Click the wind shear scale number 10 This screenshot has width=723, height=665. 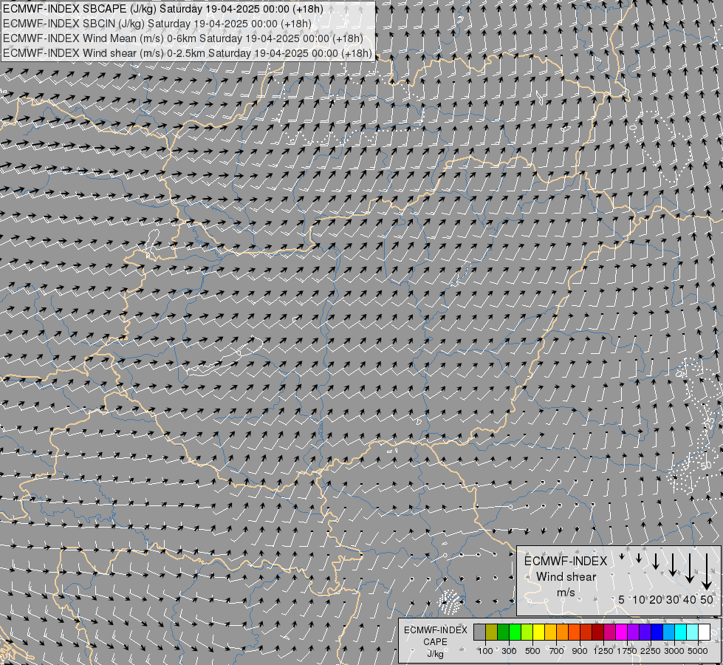point(639,599)
